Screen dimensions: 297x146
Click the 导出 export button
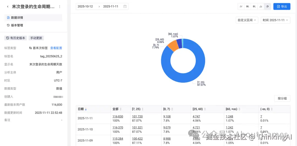point(282,6)
